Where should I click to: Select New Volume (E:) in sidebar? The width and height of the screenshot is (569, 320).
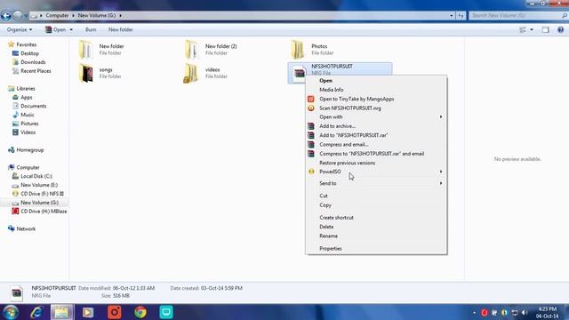(39, 185)
